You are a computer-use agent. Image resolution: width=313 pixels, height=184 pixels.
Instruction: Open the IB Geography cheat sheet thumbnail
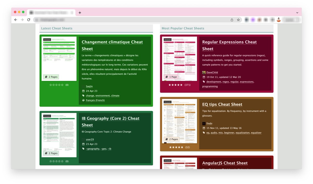[59, 135]
